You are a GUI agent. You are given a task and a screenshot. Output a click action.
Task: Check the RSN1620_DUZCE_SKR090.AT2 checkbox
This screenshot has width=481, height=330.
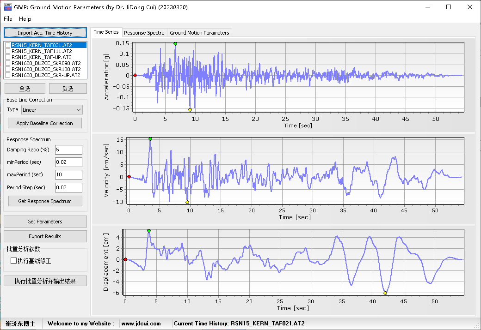click(x=8, y=63)
